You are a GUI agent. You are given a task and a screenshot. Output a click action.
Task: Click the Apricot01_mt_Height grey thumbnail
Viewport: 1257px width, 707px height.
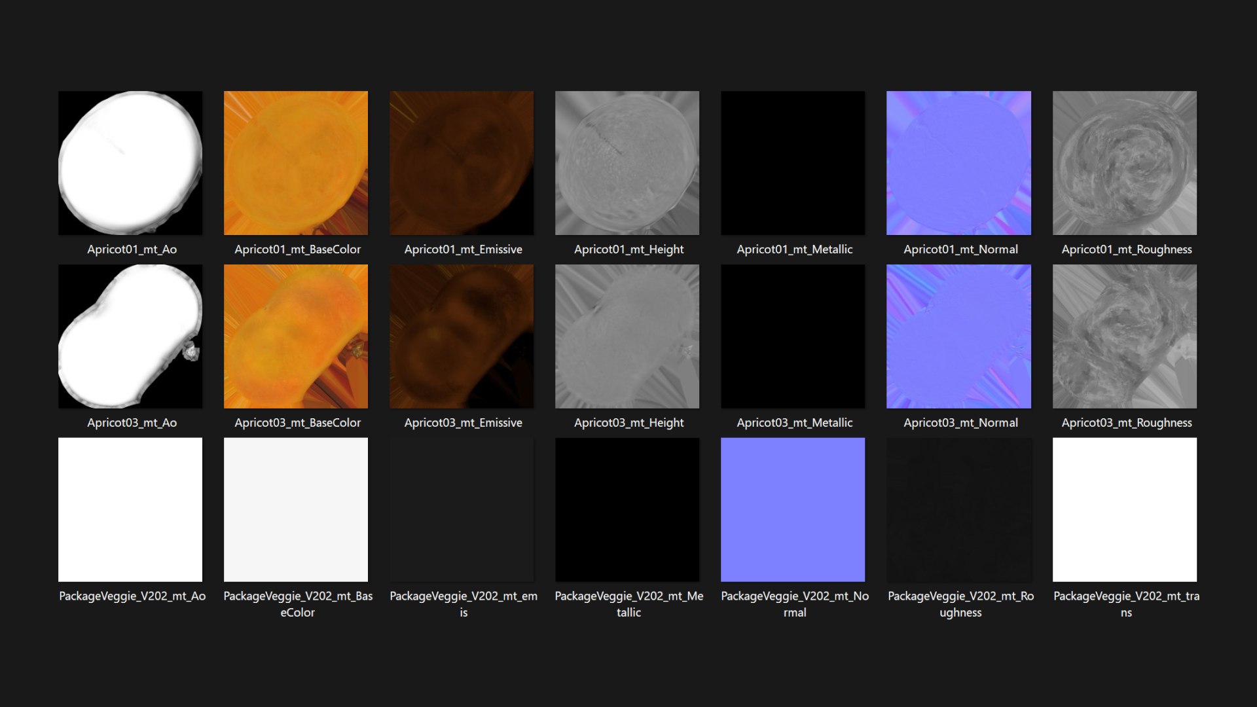pos(627,163)
